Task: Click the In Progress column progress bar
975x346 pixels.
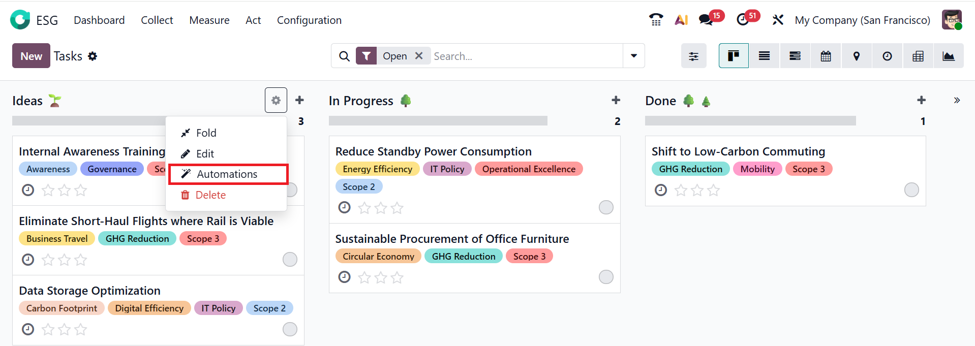Action: (x=438, y=121)
